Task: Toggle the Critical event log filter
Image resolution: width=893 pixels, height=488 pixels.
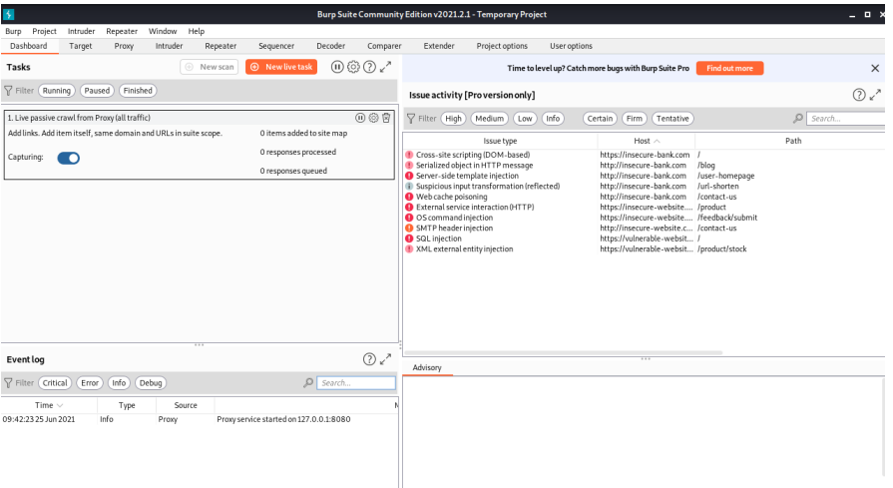Action: (55, 383)
